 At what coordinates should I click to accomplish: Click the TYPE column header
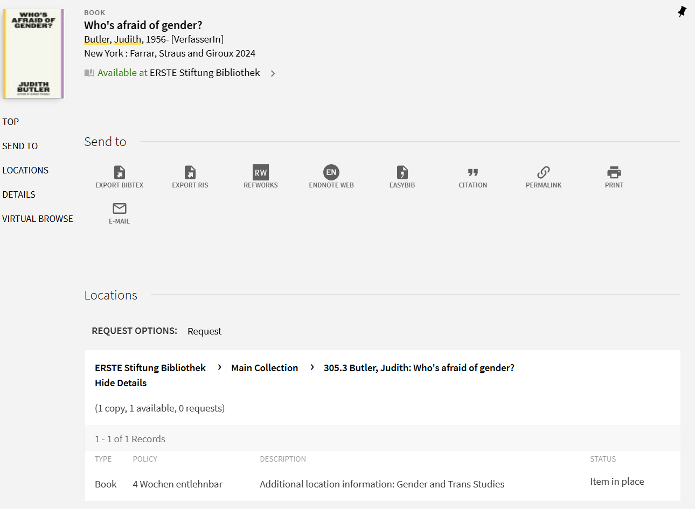(103, 459)
